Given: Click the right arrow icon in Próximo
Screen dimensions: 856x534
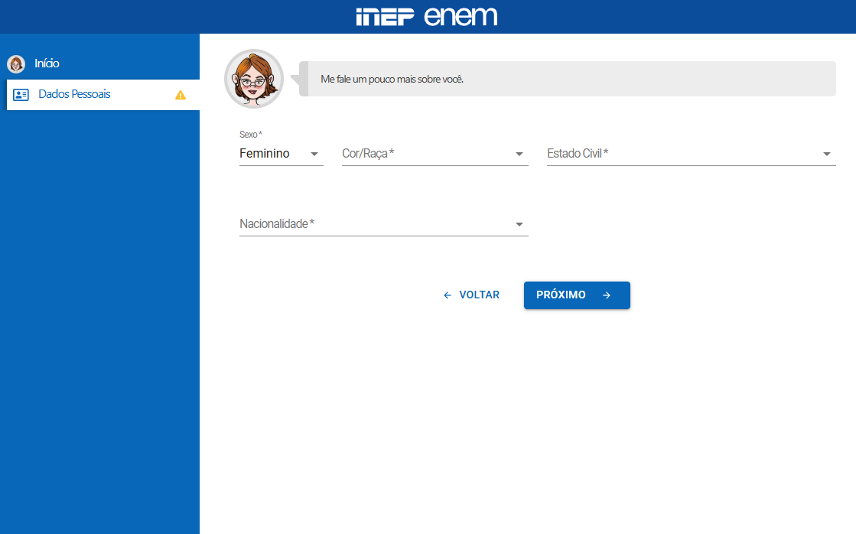Looking at the screenshot, I should coord(607,295).
